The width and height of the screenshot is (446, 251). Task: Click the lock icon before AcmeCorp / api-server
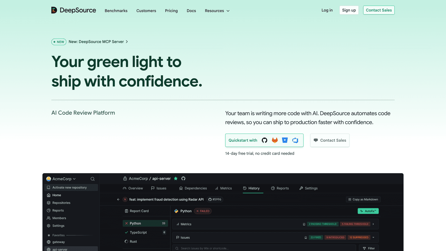[x=125, y=178]
